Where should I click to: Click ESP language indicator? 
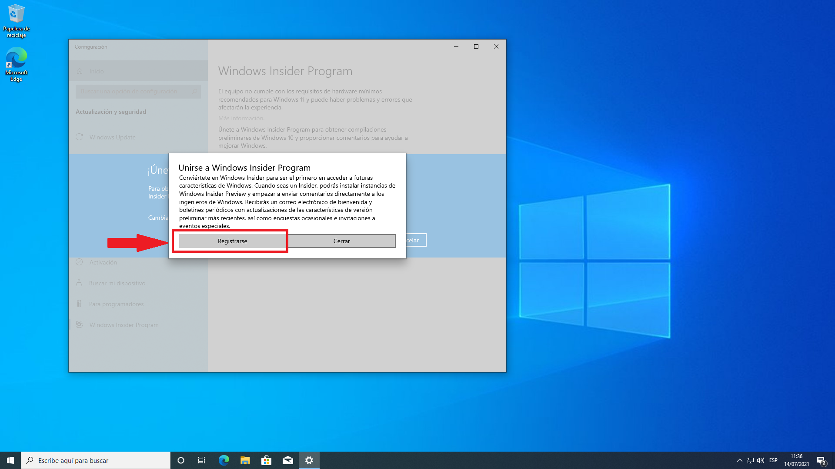(773, 460)
